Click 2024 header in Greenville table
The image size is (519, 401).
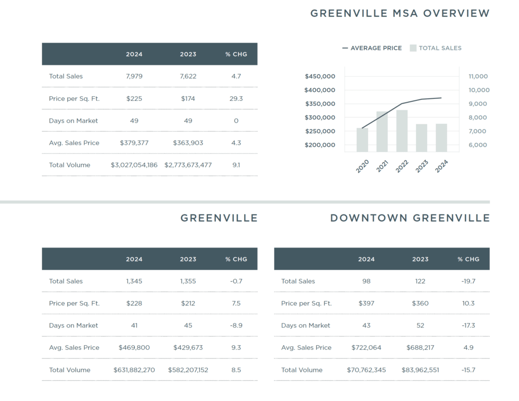134,259
